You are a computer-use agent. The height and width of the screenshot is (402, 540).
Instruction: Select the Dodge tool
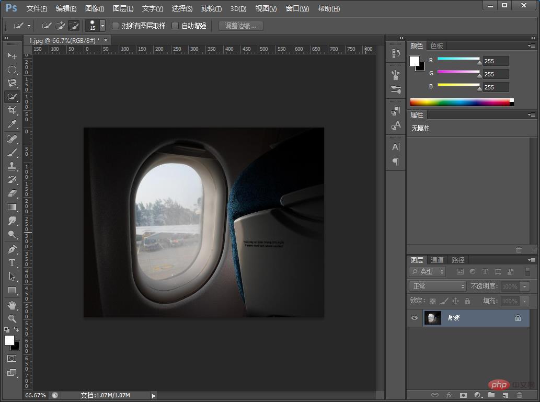12,234
